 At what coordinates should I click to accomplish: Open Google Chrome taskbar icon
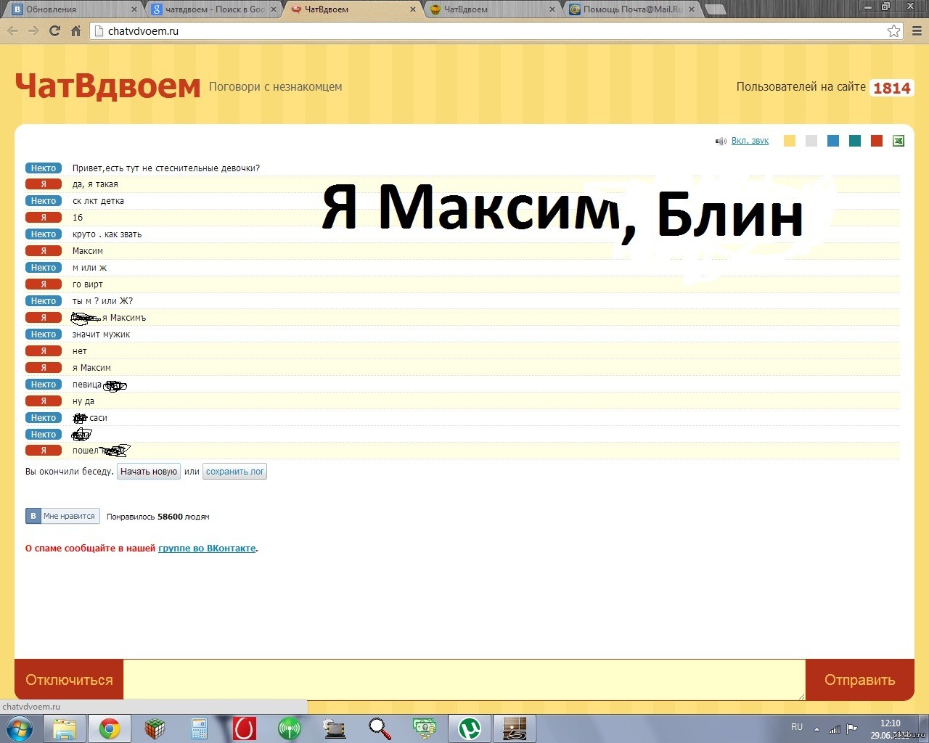110,728
